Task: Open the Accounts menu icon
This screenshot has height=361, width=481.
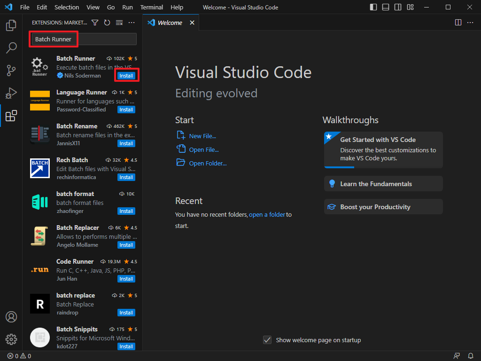Action: 11,317
